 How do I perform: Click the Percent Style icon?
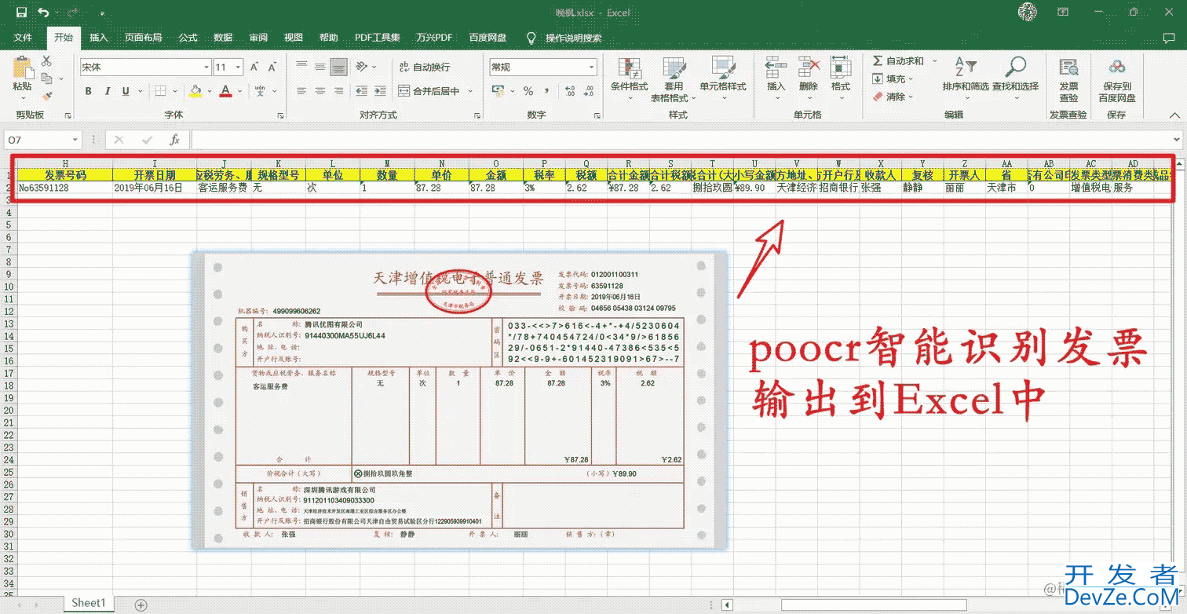pyautogui.click(x=528, y=91)
